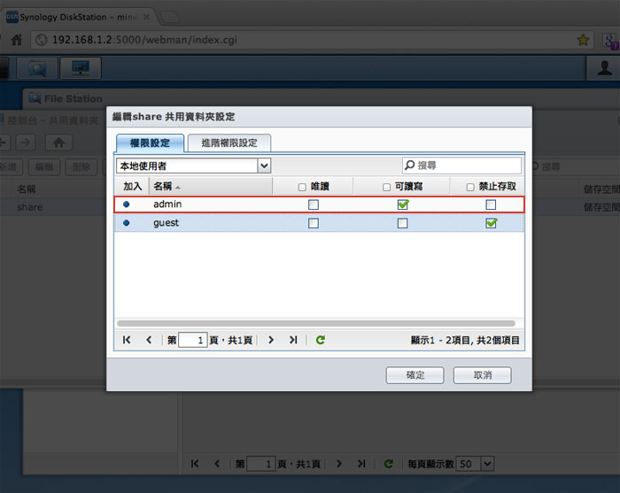Switch to 進階權限設定 tab
This screenshot has height=493, width=620.
tap(229, 143)
